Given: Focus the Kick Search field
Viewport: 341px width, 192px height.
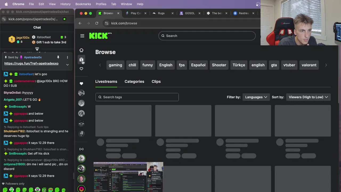Looking at the screenshot, I should [x=207, y=36].
